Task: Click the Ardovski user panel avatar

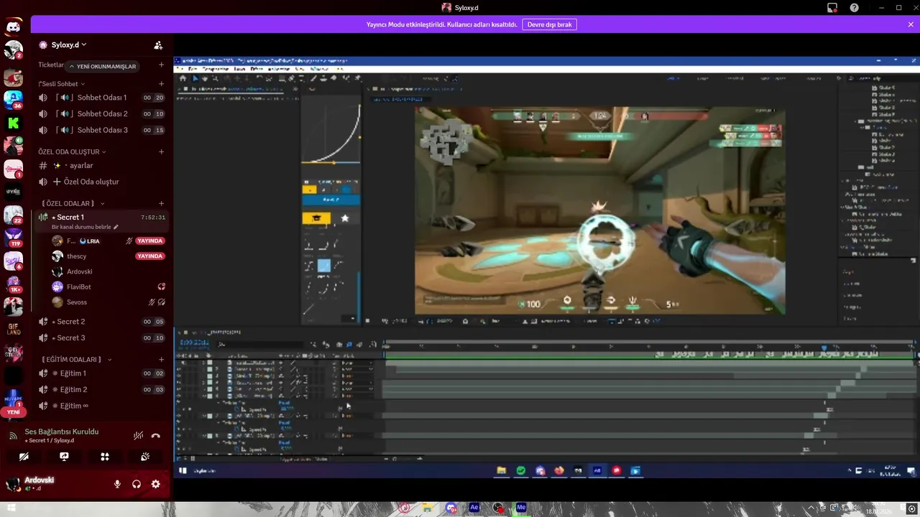Action: 13,484
